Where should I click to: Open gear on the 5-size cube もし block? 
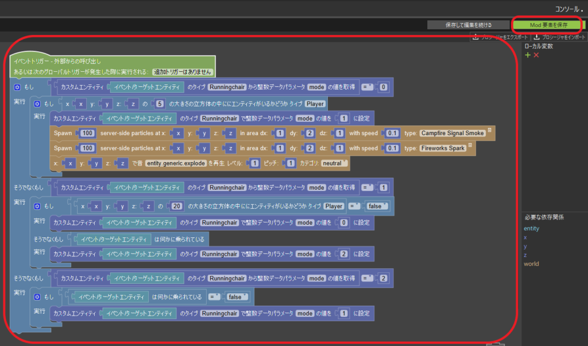[x=37, y=104]
